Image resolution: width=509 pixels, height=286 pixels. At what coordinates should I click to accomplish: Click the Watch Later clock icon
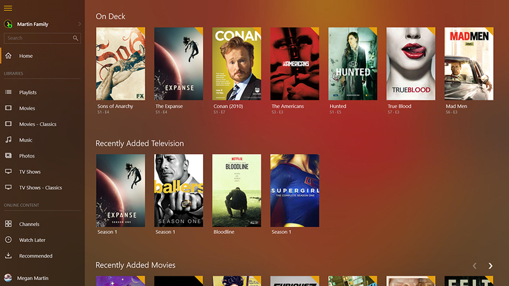coord(8,240)
